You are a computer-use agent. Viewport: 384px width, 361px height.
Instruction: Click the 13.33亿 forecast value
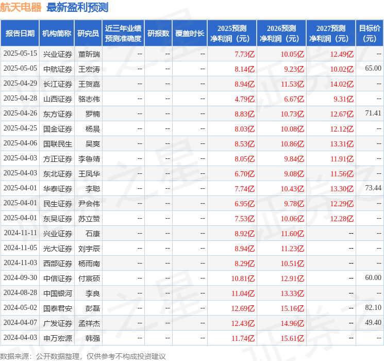[292, 293]
